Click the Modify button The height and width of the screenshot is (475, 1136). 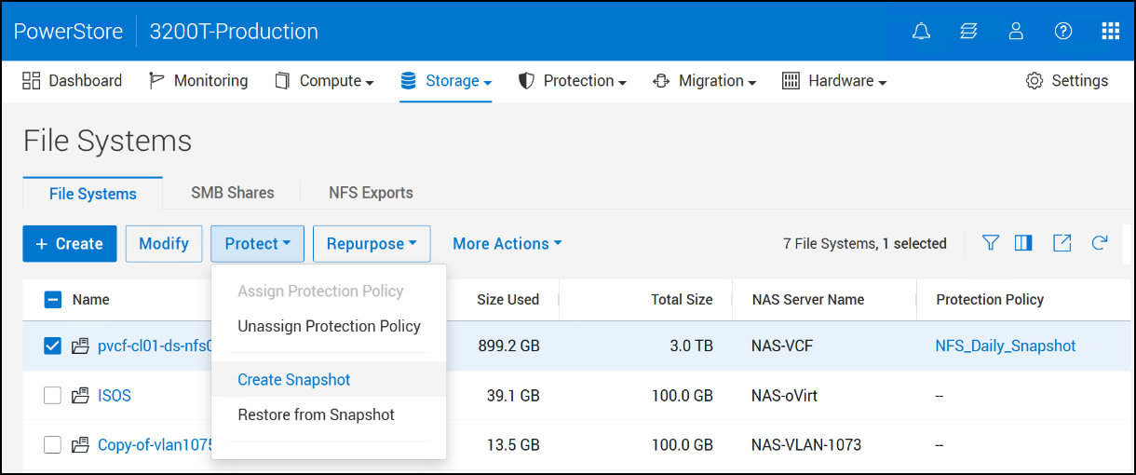point(164,244)
